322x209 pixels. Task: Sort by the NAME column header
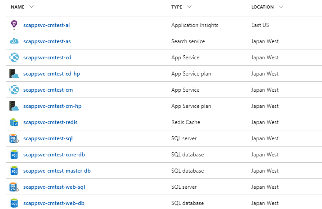(18, 7)
